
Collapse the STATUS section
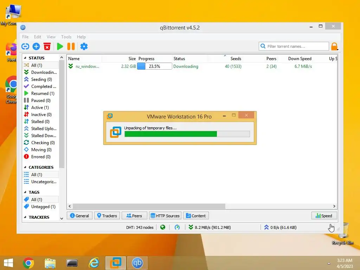coord(25,58)
